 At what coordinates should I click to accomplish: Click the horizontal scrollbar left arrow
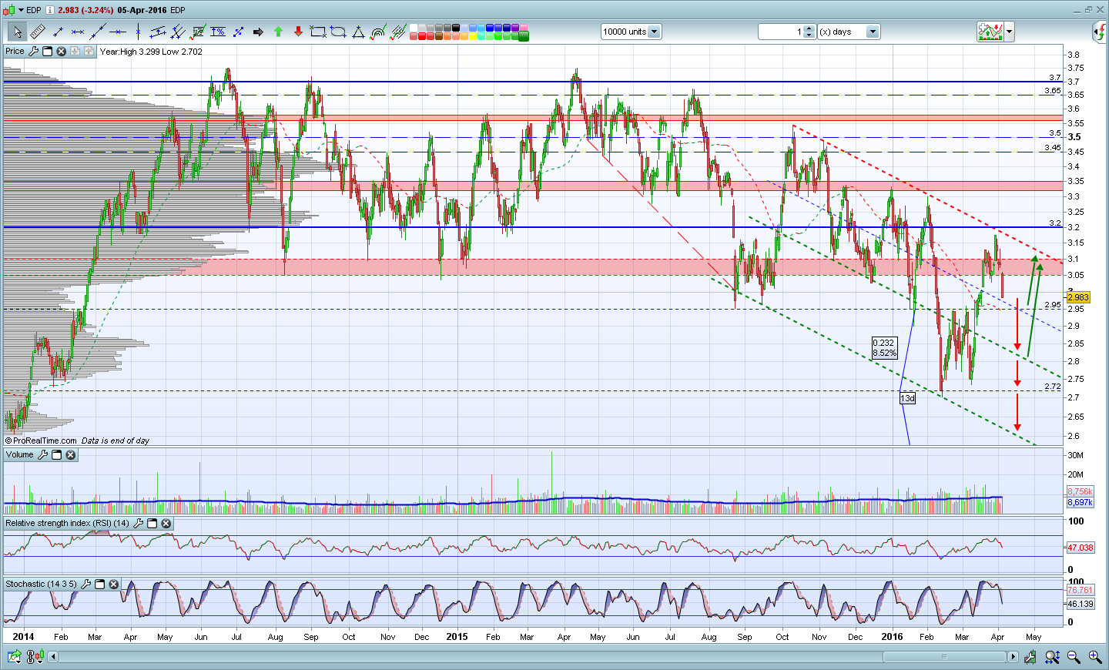[x=53, y=657]
